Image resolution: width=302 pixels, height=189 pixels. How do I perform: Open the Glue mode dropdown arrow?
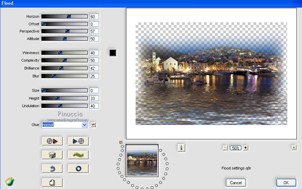pos(84,125)
